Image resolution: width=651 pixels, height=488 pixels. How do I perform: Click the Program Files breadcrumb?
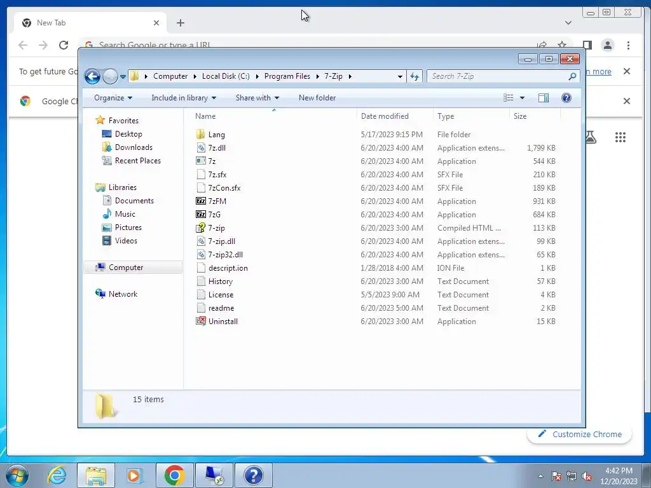287,76
